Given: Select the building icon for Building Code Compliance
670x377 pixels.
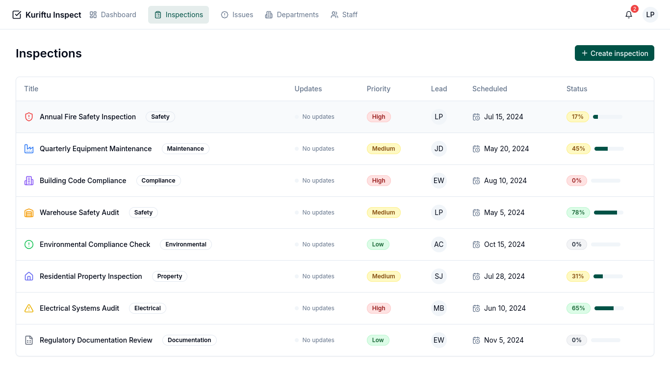Looking at the screenshot, I should pyautogui.click(x=29, y=180).
